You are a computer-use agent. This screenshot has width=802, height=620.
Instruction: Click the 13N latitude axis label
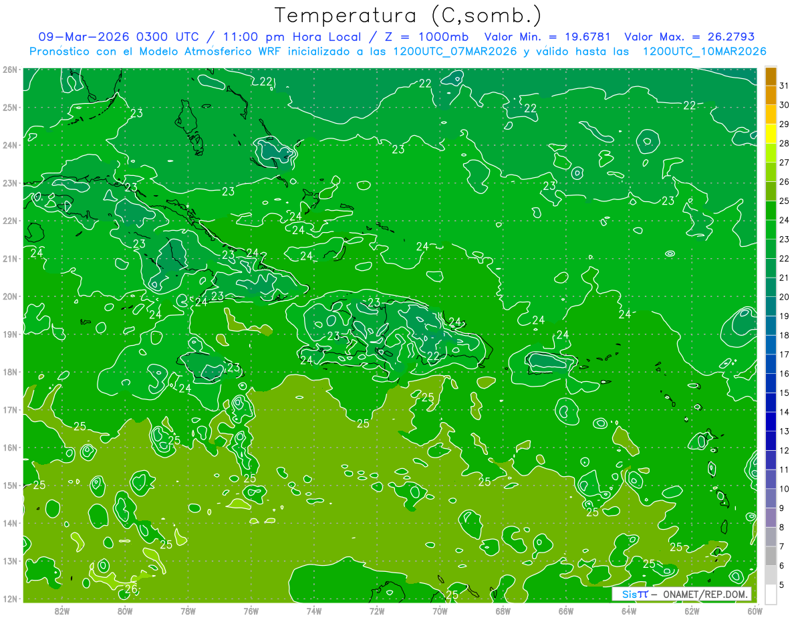(9, 560)
